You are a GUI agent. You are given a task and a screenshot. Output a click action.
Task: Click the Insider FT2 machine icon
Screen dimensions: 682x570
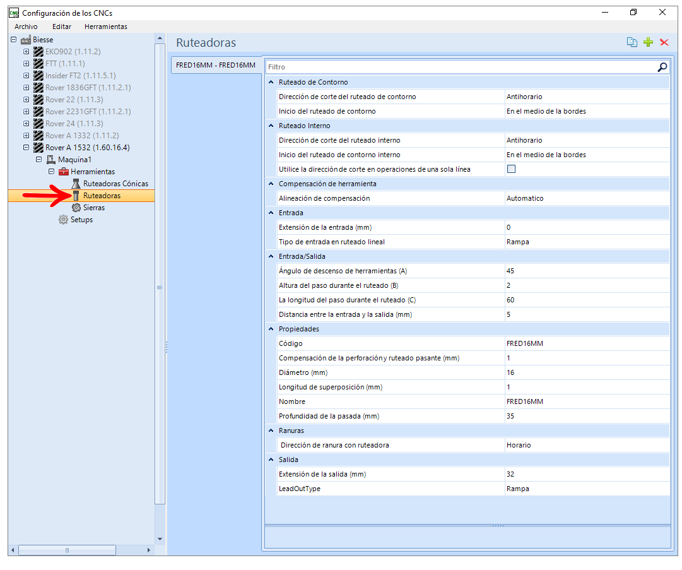38,76
